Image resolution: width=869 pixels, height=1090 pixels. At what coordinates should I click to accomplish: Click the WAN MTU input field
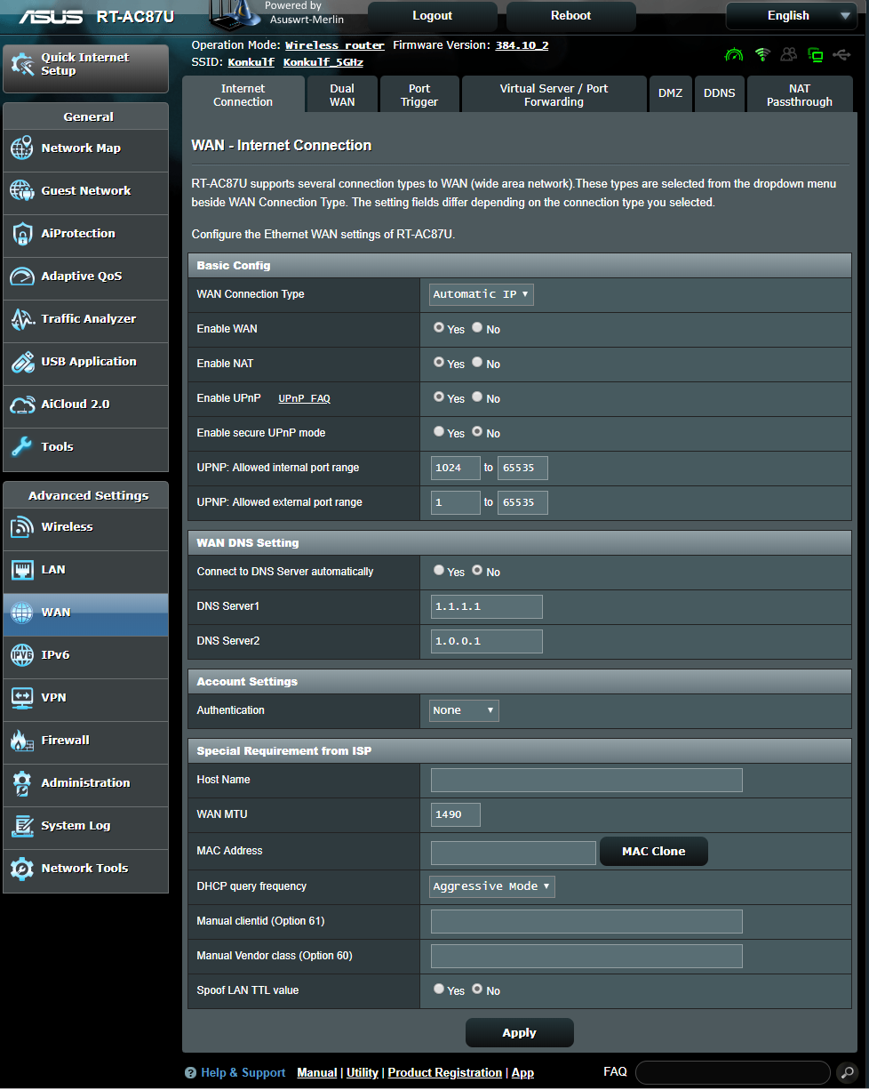pyautogui.click(x=456, y=814)
